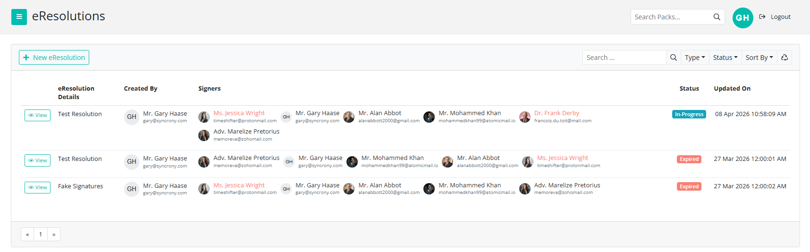View the Fake Signatures resolution
This screenshot has height=252, width=810.
tap(37, 188)
